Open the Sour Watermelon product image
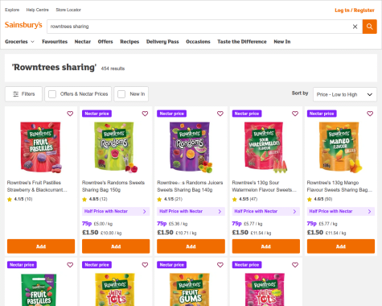382x306 pixels. pyautogui.click(x=265, y=147)
